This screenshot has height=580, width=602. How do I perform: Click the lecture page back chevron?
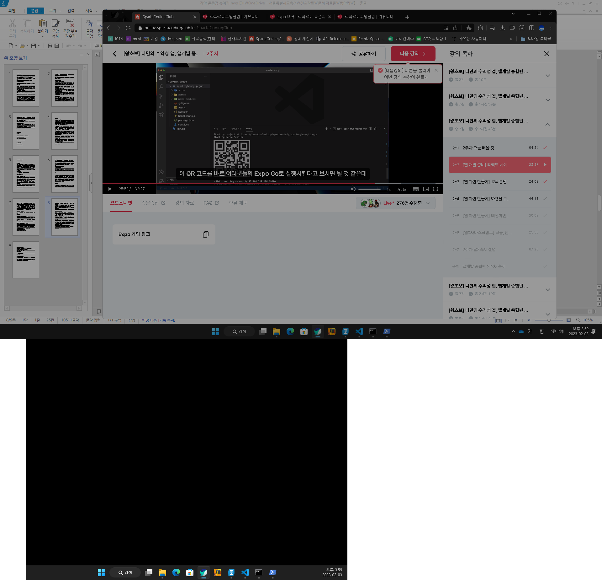click(115, 54)
